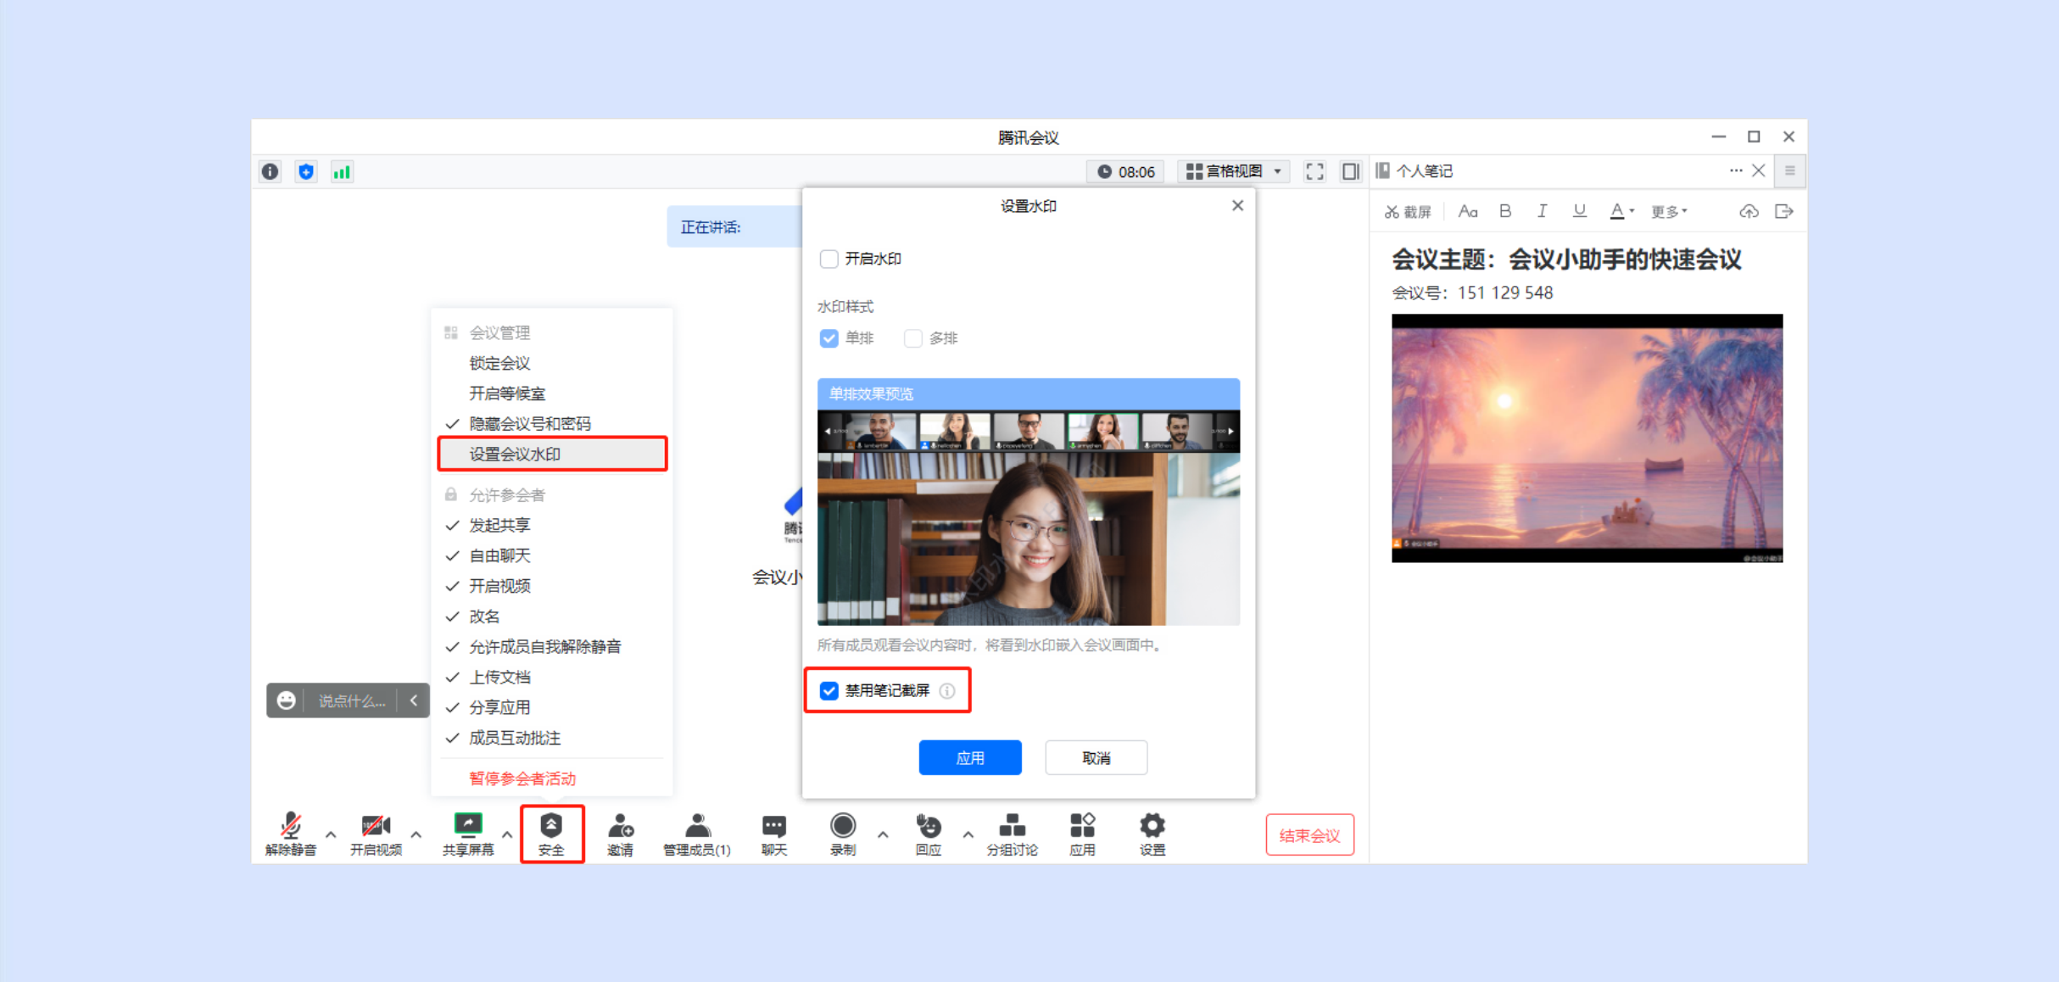
Task: Enter full screen mode icon
Action: [1314, 171]
